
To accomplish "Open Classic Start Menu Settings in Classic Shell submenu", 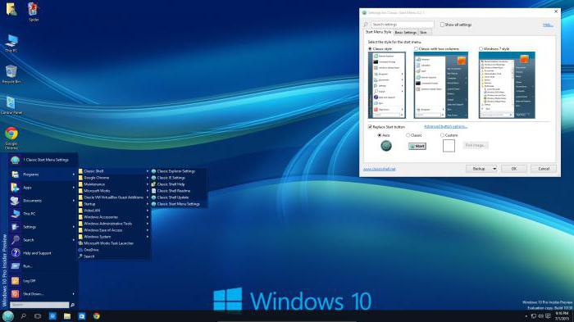I will (179, 204).
